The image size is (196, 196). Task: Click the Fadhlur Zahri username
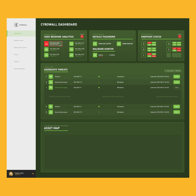(19, 173)
